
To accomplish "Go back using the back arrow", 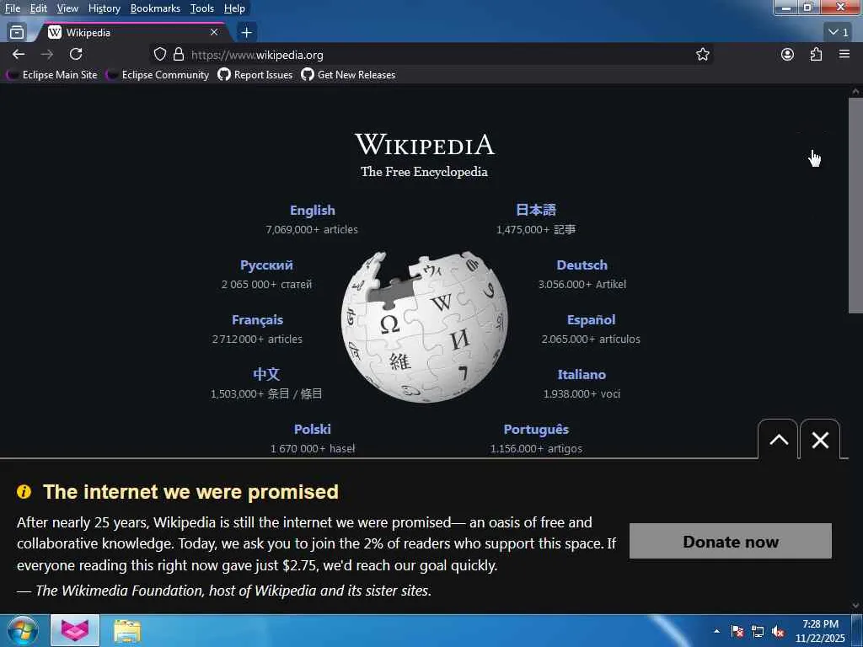I will pos(19,54).
